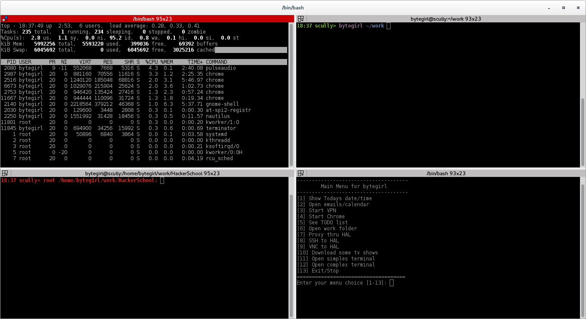Select the HackerSchool 95x23 pane title bar
The height and width of the screenshot is (319, 586).
click(x=147, y=173)
